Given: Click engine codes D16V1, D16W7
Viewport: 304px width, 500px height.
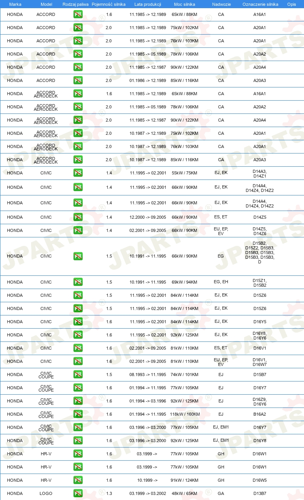Looking at the screenshot, I should coord(260,362).
